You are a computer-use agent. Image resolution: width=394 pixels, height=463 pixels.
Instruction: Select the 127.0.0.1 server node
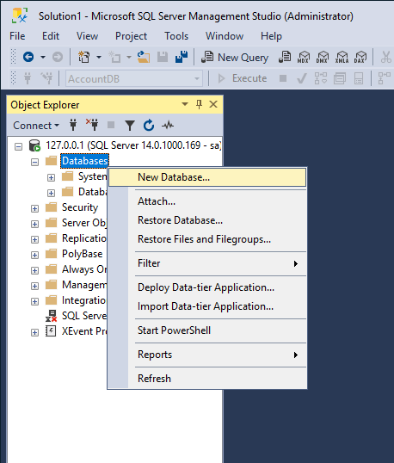pos(132,145)
